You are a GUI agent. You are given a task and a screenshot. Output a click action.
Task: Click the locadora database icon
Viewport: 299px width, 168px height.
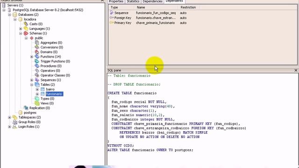(21, 19)
